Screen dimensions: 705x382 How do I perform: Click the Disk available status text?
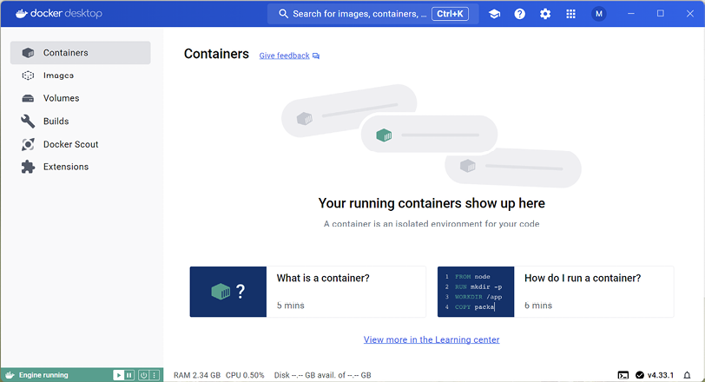[323, 375]
